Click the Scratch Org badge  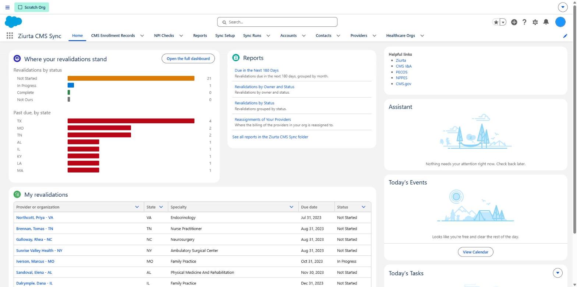(32, 7)
